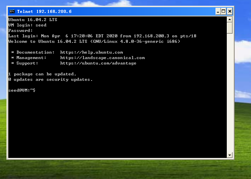Click the VM login: seed line
The image size is (251, 179).
(x=27, y=25)
